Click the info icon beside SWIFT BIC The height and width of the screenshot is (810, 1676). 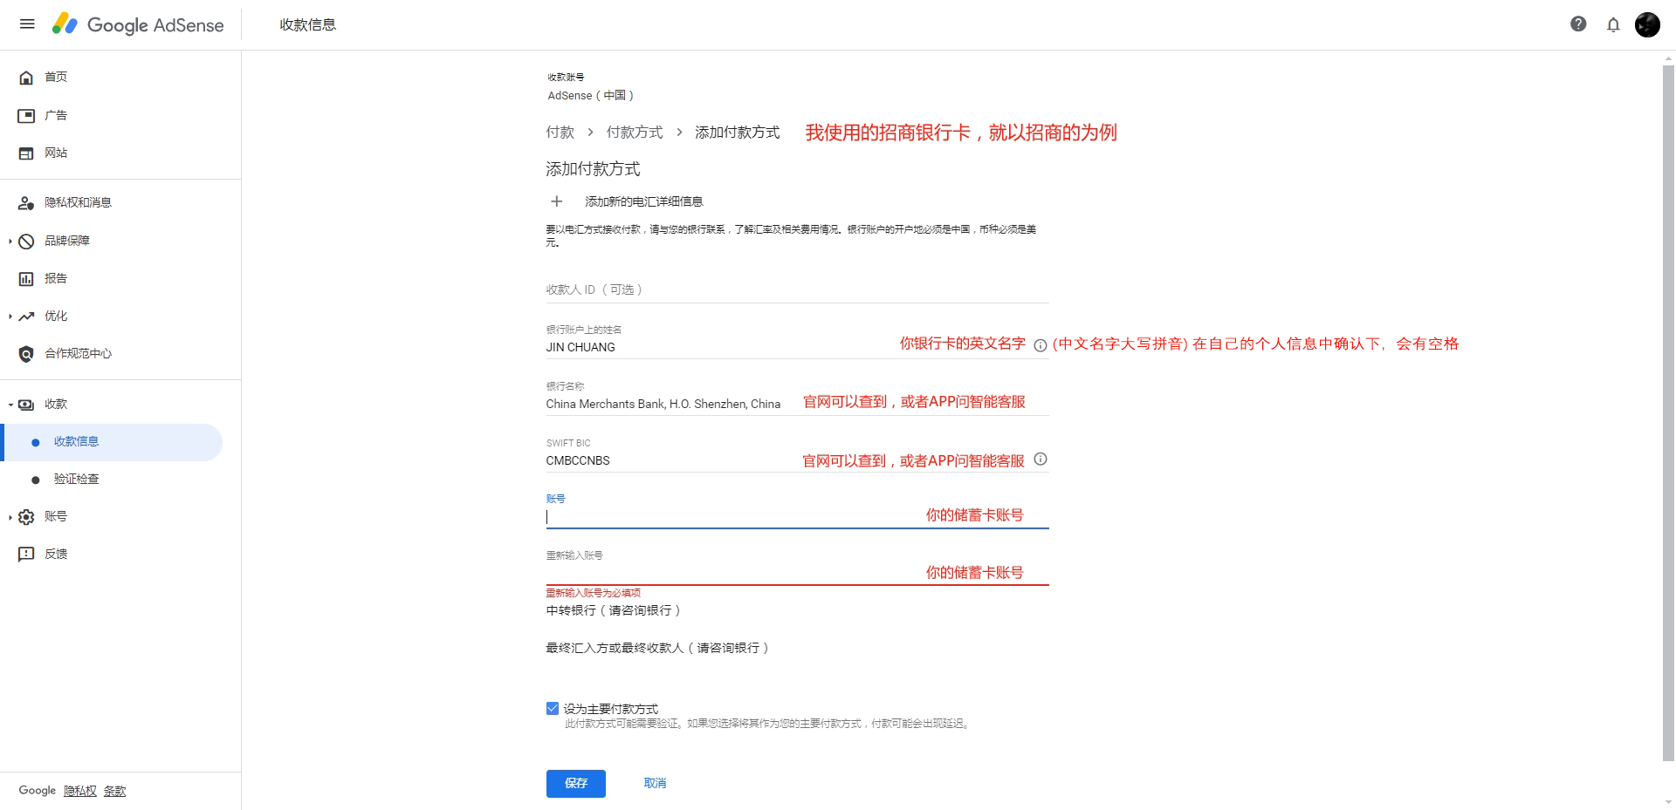(1040, 459)
